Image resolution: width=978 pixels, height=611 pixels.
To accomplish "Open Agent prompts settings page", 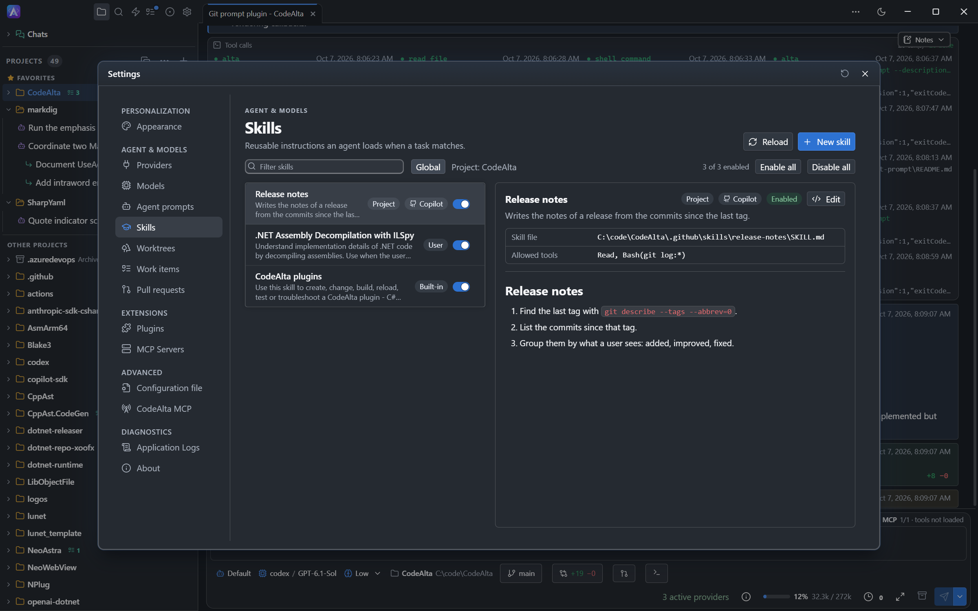I will (x=169, y=207).
